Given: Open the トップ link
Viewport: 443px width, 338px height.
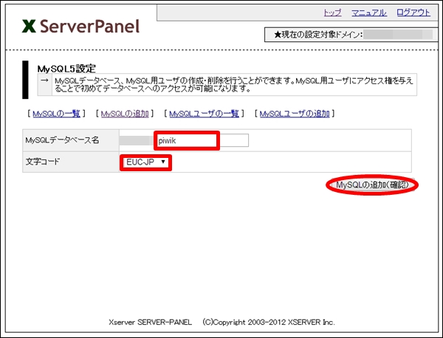Looking at the screenshot, I should tap(332, 13).
